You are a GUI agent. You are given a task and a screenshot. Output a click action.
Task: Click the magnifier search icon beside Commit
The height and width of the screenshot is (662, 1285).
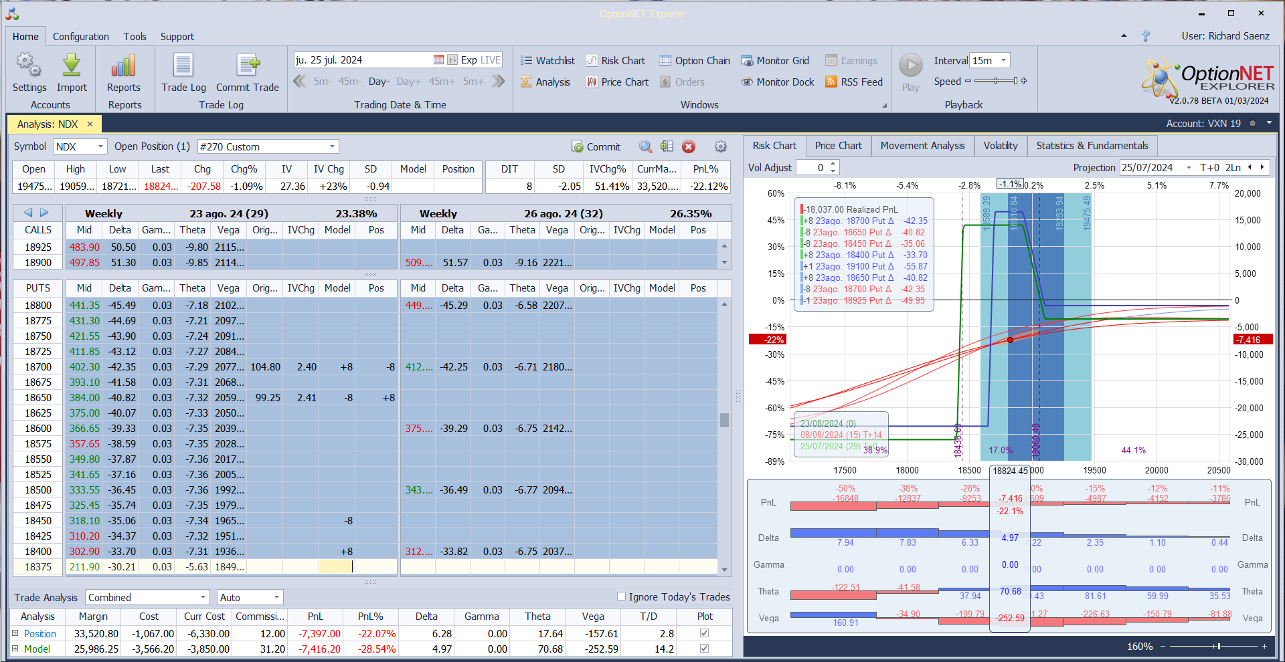click(x=645, y=146)
